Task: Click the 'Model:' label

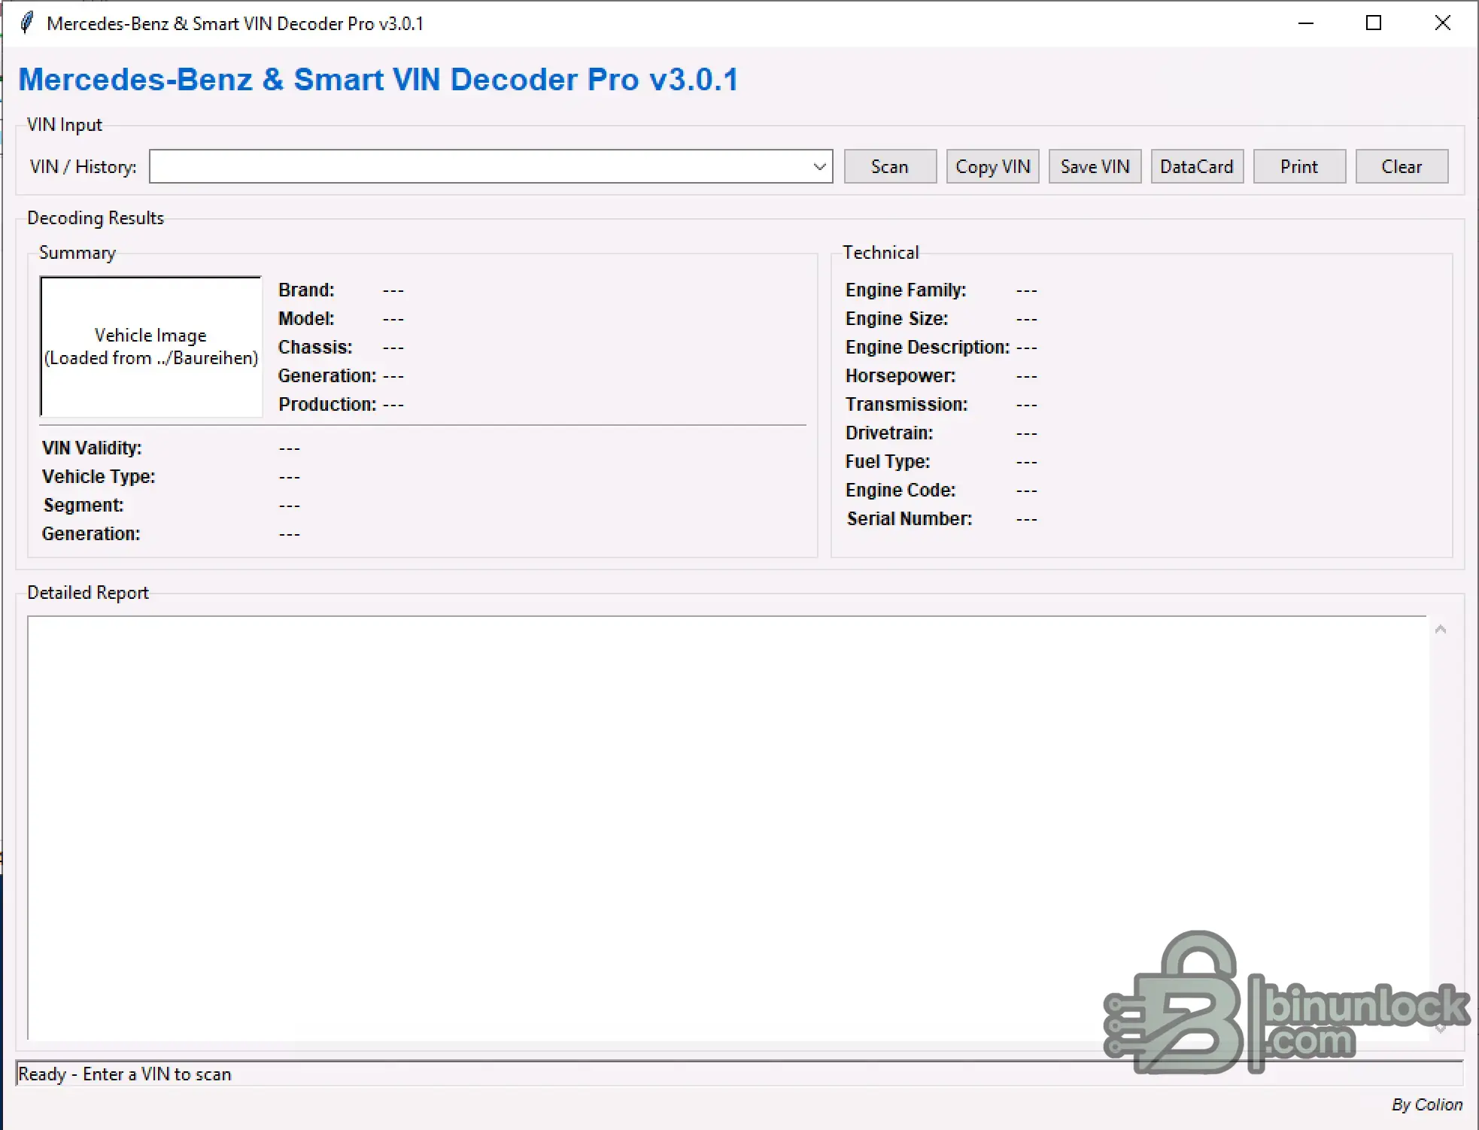Action: (x=306, y=318)
